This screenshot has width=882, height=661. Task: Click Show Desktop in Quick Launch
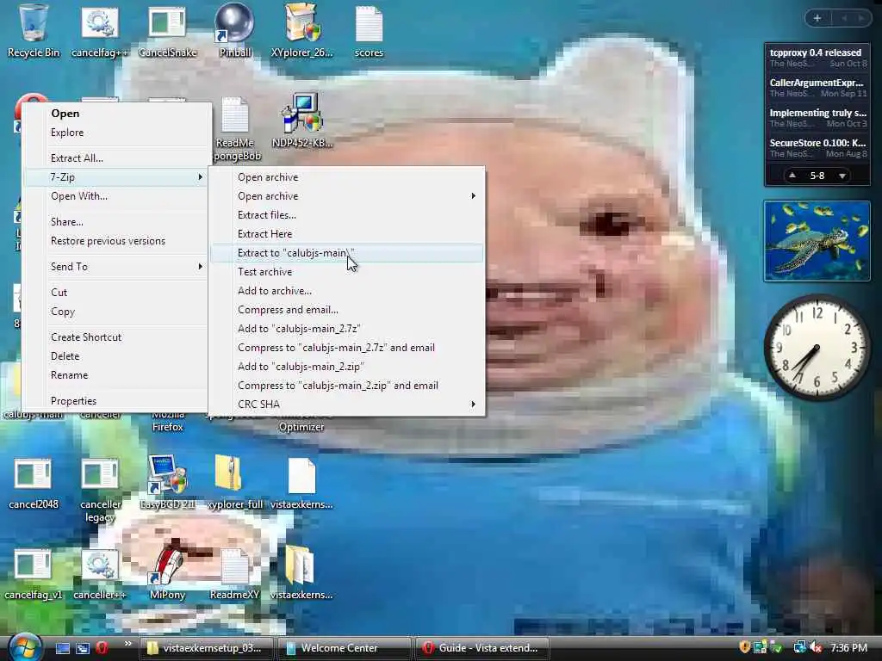63,648
